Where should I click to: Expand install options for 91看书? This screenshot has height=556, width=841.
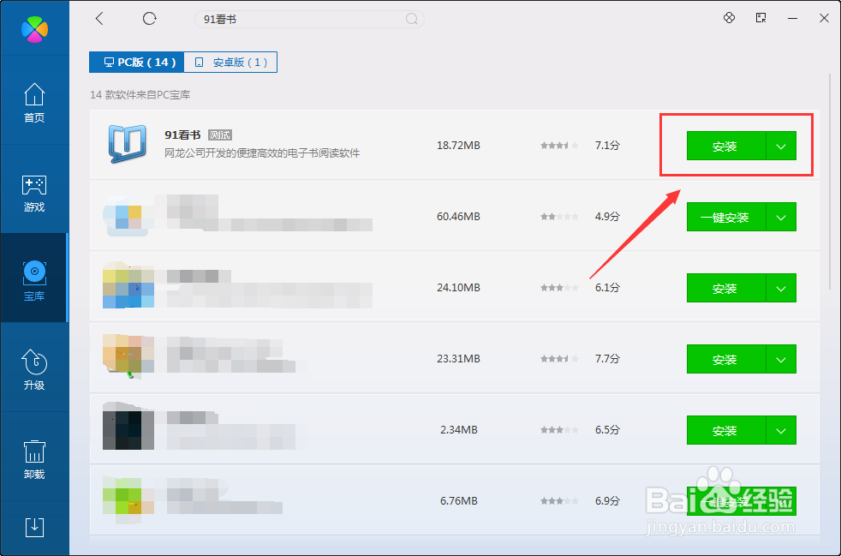(781, 146)
